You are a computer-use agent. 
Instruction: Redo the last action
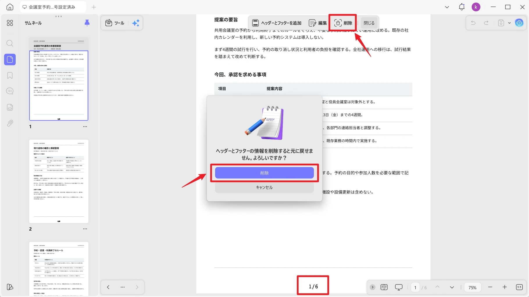coord(486,23)
